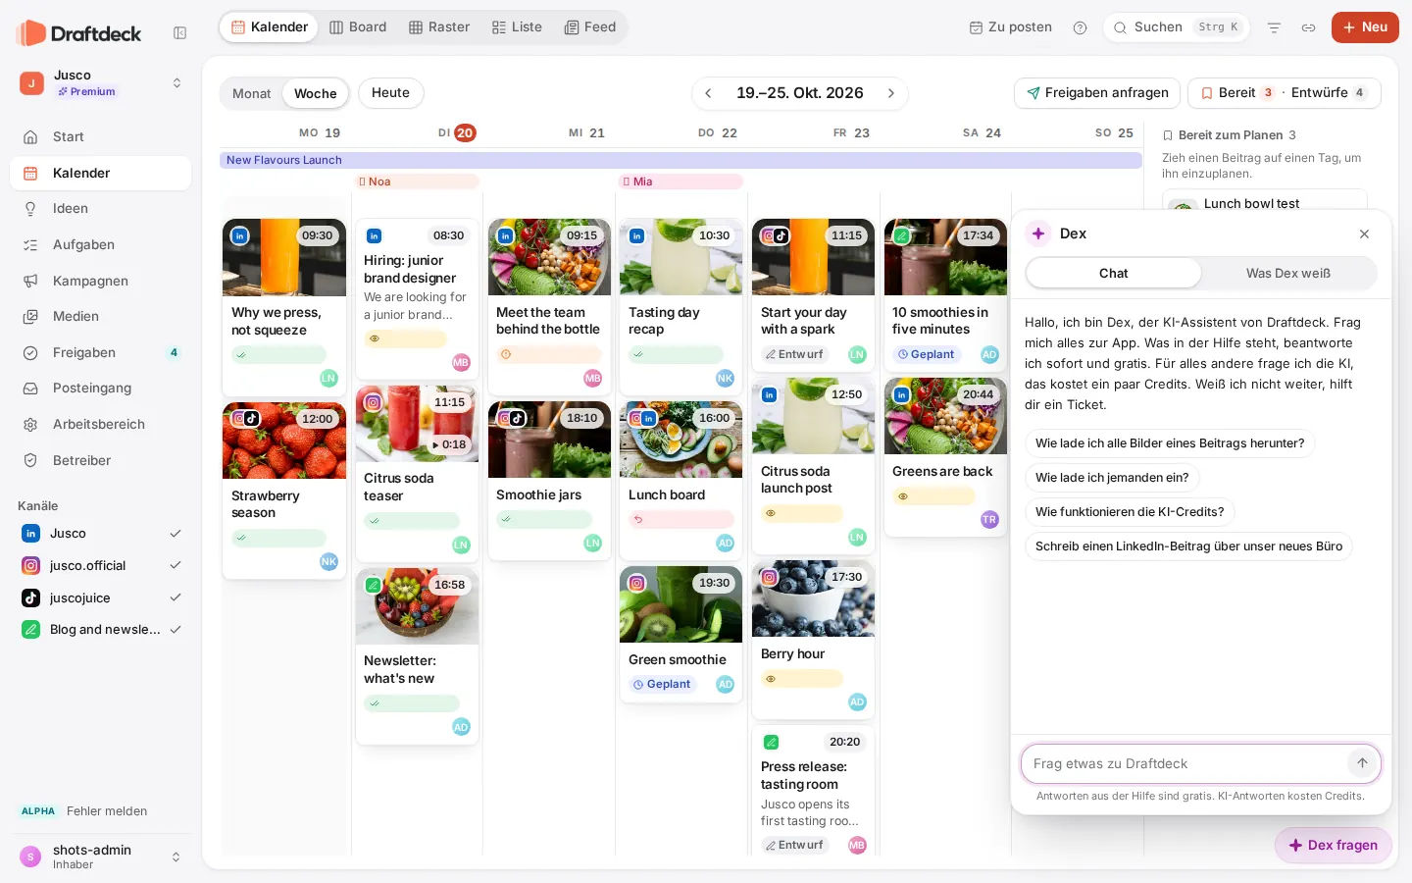Click the Fehler melden link

(x=107, y=811)
